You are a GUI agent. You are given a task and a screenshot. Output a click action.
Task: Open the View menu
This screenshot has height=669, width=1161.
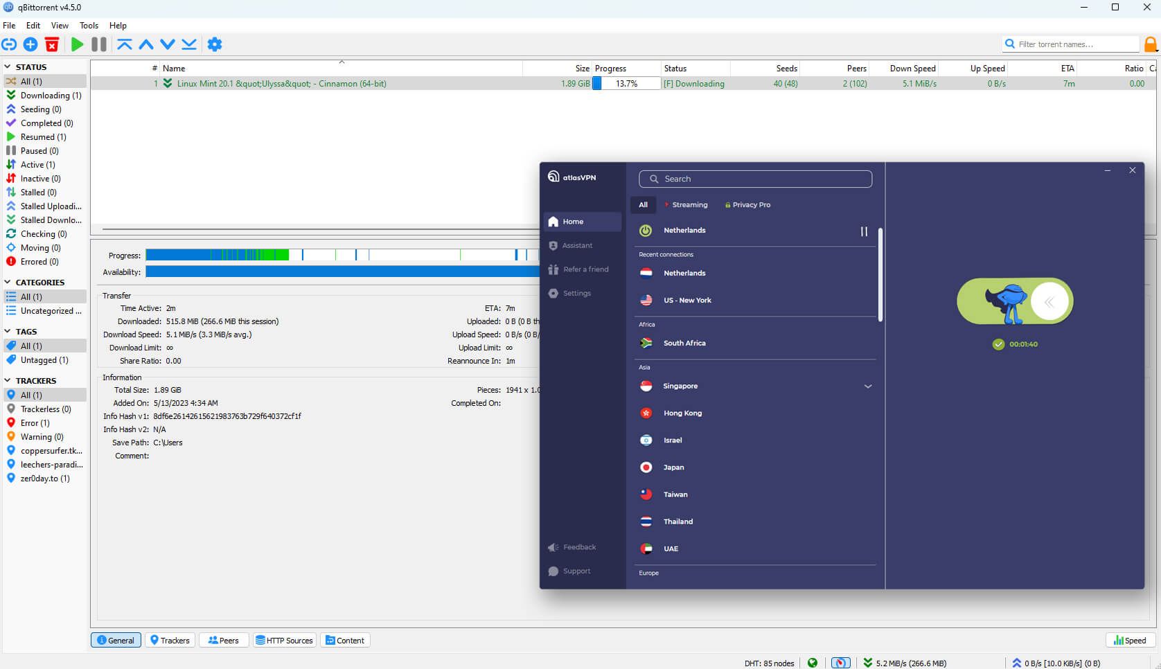(x=60, y=26)
